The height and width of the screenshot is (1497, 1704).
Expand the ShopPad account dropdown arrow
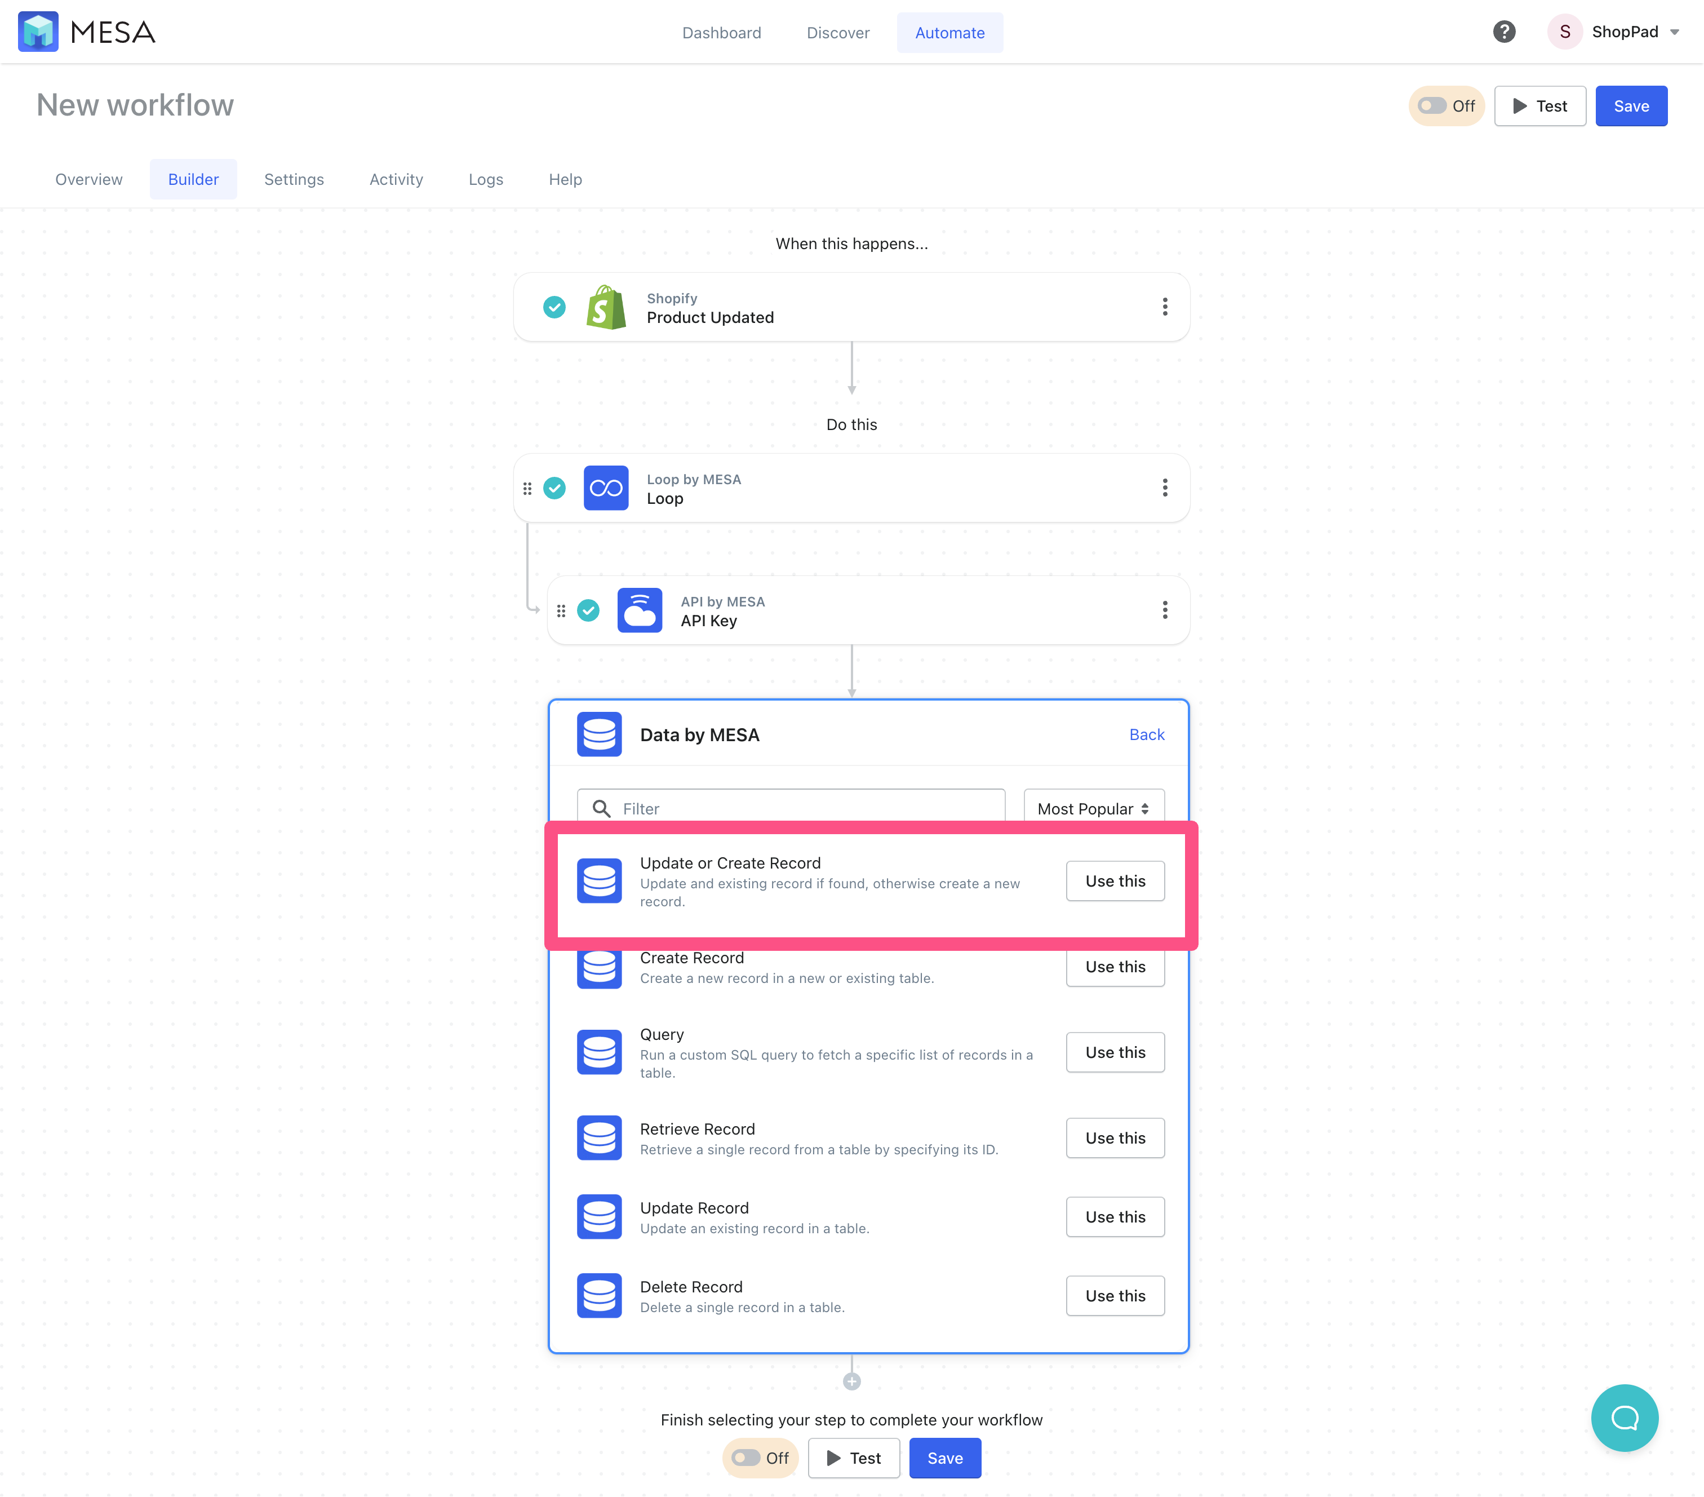point(1675,32)
